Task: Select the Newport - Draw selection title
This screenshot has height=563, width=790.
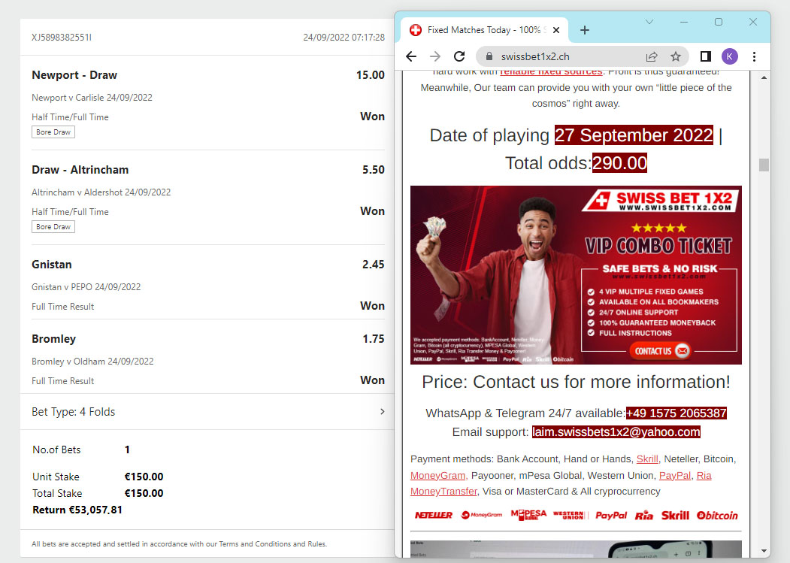Action: pos(74,75)
